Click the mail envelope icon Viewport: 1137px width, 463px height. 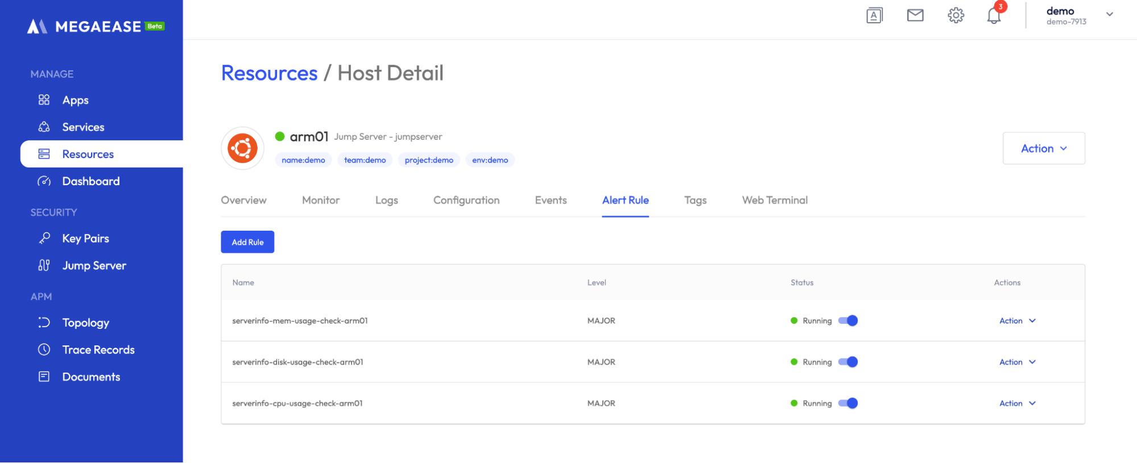point(915,15)
